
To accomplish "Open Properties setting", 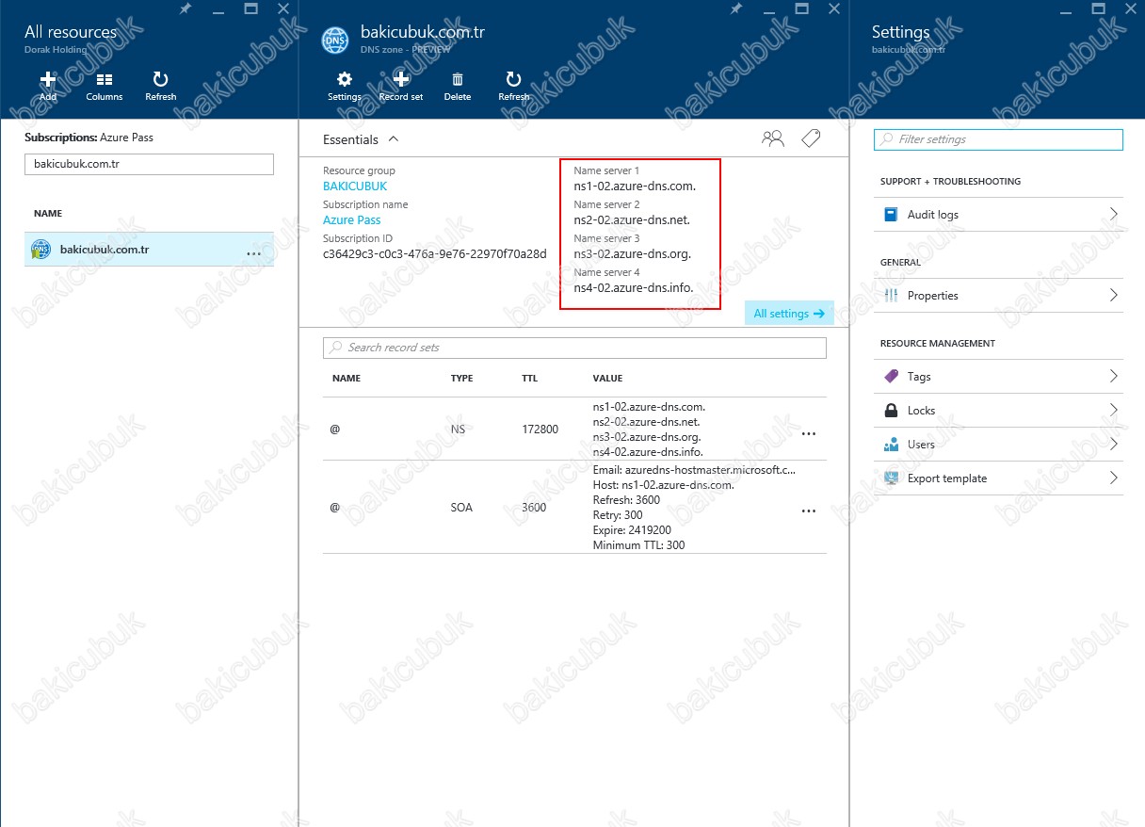I will [x=998, y=296].
